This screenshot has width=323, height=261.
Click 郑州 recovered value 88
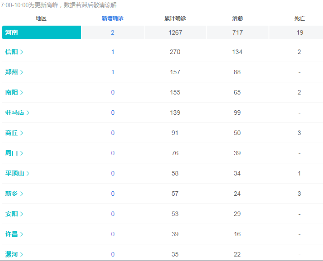(237, 72)
